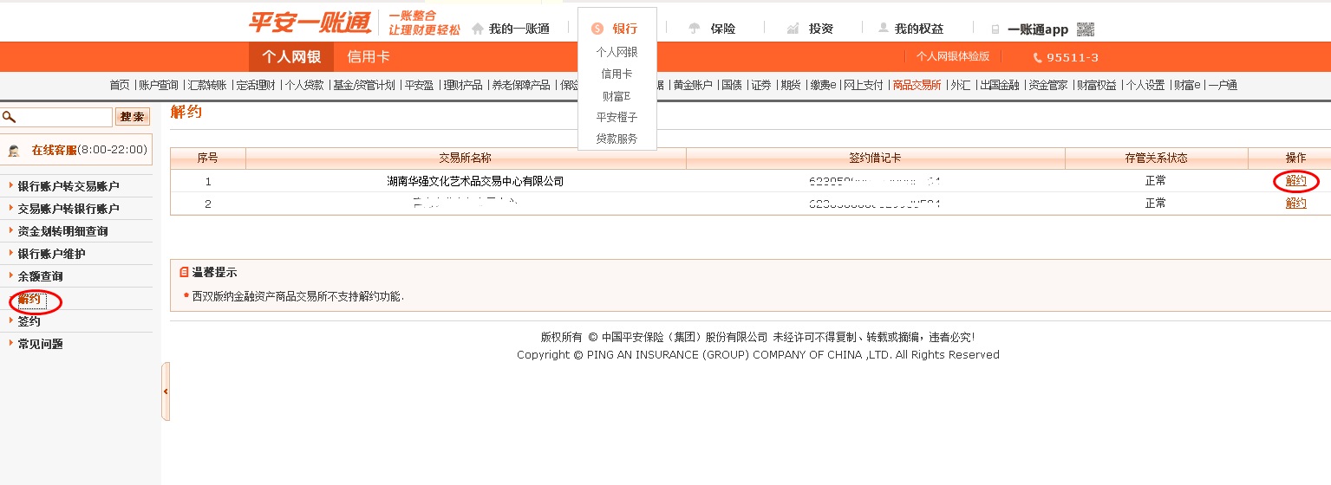Click the 搜索 button

[133, 117]
